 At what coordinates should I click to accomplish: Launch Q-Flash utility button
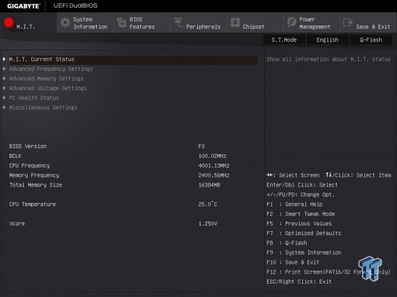(x=371, y=40)
